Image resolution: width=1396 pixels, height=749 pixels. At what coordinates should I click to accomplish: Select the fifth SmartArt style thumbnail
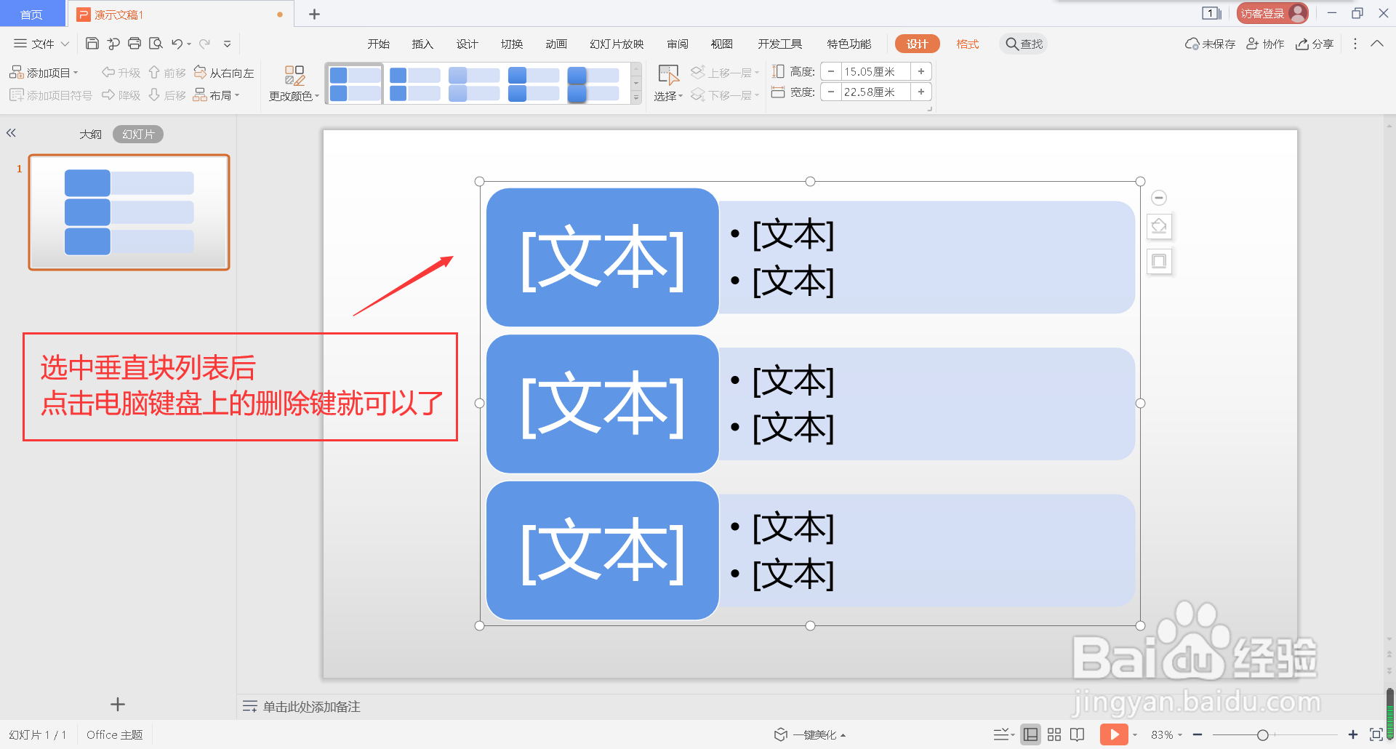click(593, 84)
